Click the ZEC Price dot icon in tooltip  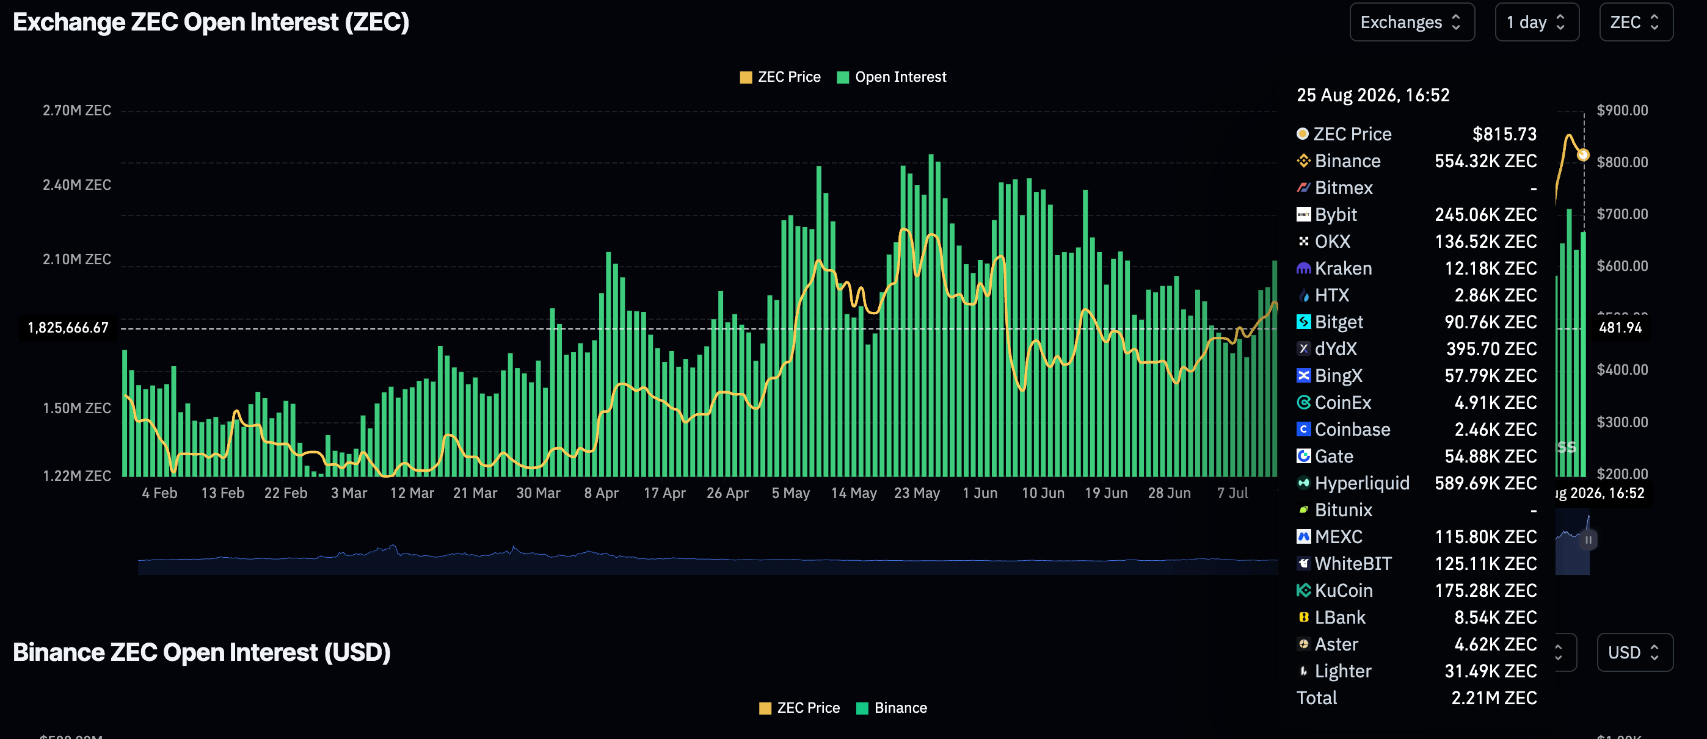[1302, 134]
